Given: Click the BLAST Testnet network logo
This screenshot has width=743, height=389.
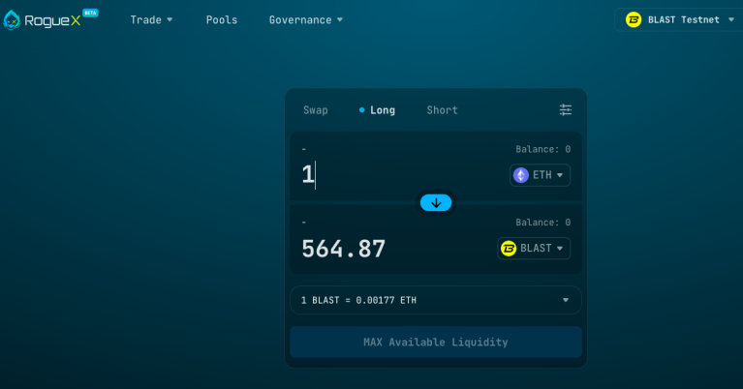Looking at the screenshot, I should coord(634,20).
